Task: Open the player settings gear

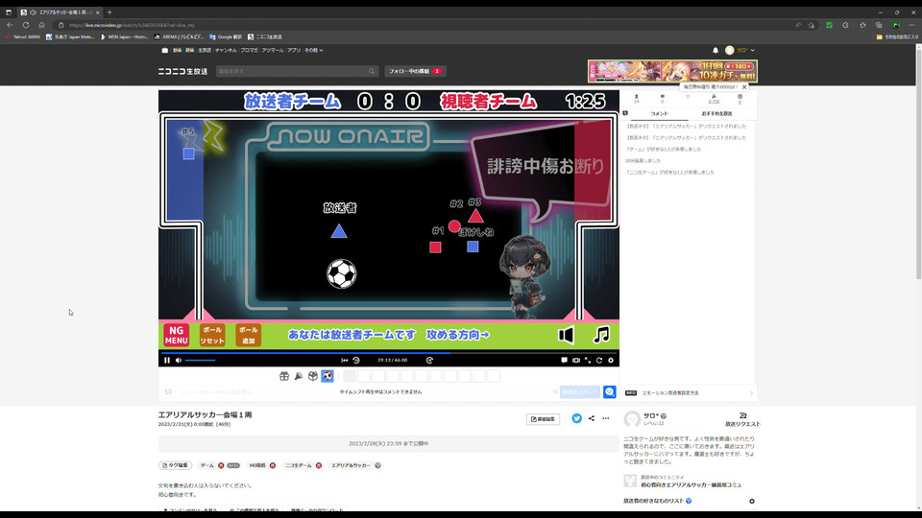Action: pos(611,360)
